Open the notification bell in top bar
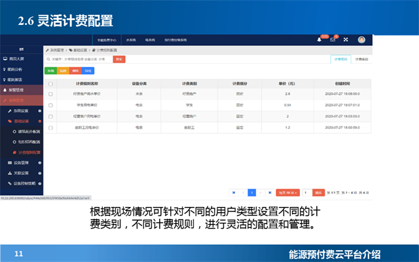This screenshot has height=262, width=419. (x=319, y=40)
